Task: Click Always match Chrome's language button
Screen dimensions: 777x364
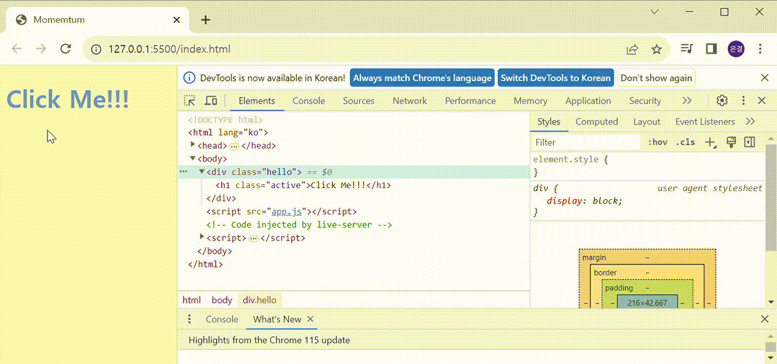Action: pyautogui.click(x=422, y=78)
